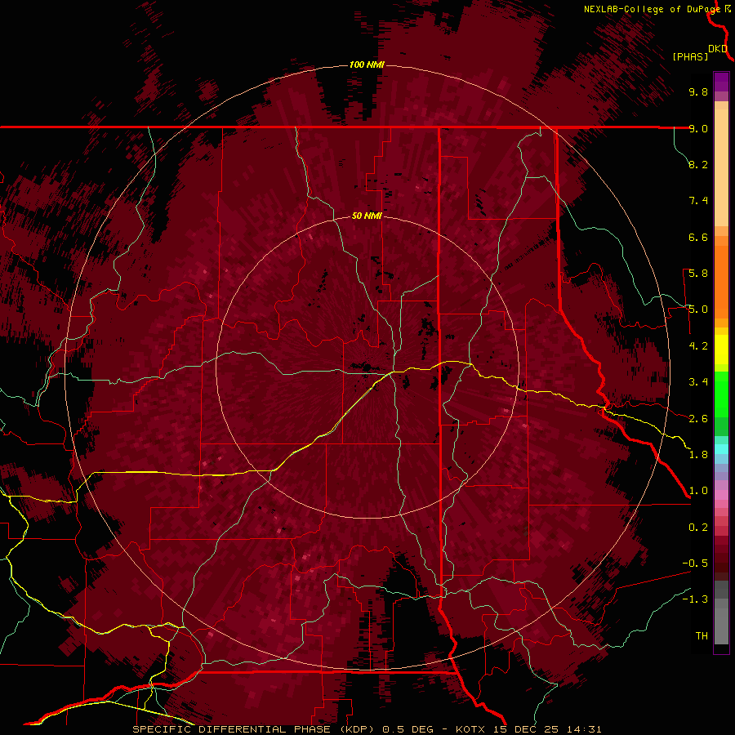Screen dimensions: 735x735
Task: Click the 6.6 scale label
Action: pyautogui.click(x=698, y=237)
